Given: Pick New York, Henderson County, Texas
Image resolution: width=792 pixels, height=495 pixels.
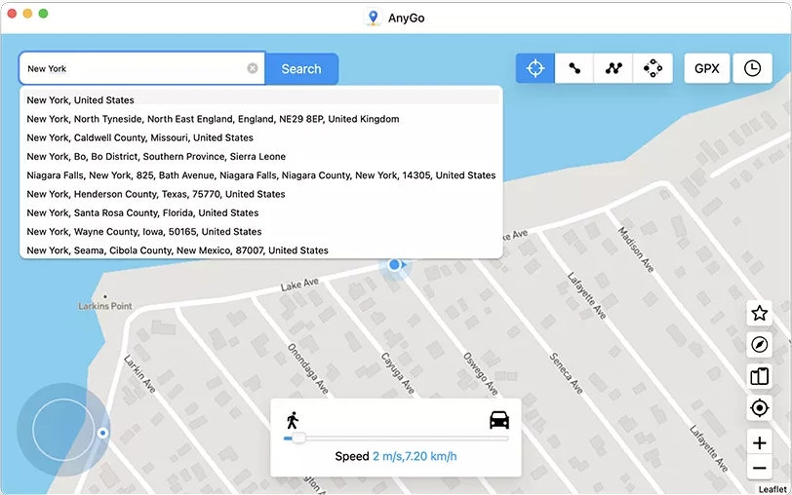Looking at the screenshot, I should tap(261, 194).
